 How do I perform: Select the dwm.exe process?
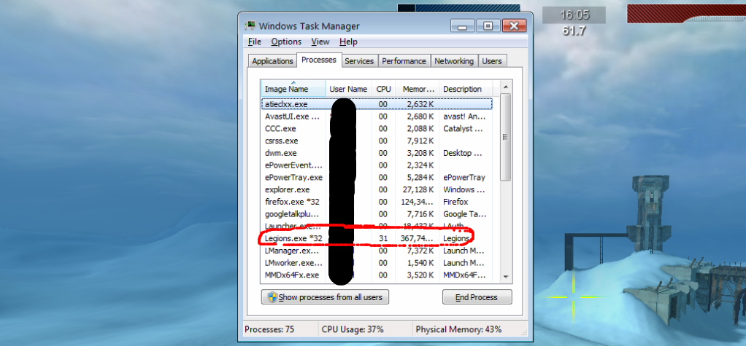(x=377, y=153)
